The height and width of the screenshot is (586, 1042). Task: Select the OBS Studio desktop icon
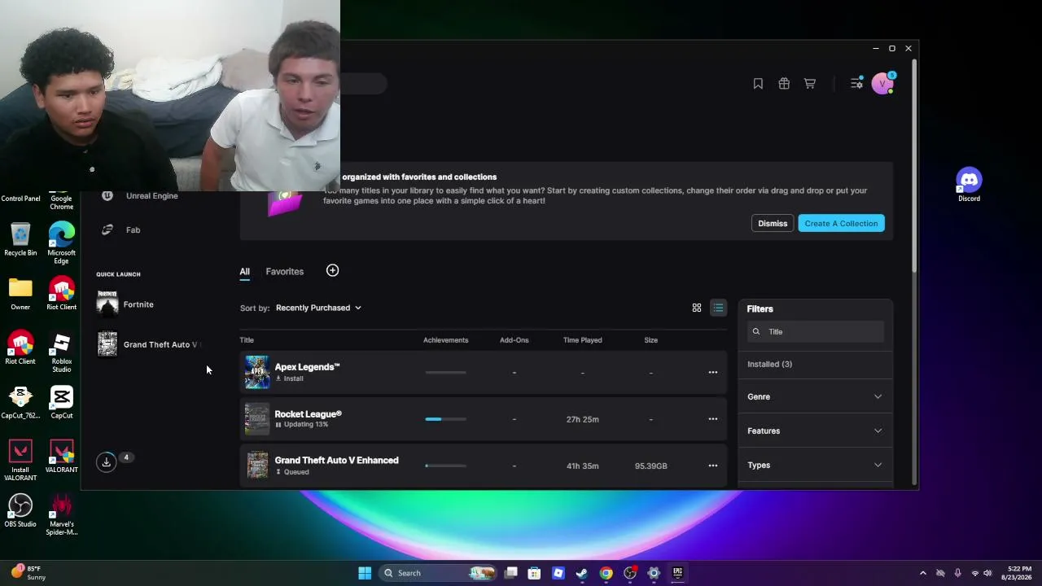pyautogui.click(x=20, y=510)
